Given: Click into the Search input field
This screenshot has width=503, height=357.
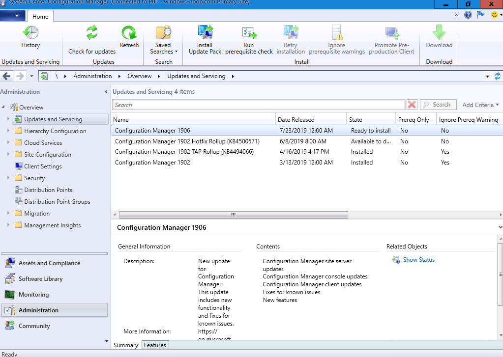Looking at the screenshot, I should [259, 105].
